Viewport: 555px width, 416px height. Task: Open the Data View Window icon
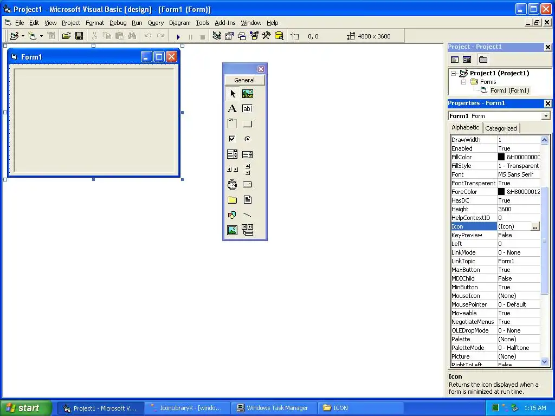coord(279,36)
